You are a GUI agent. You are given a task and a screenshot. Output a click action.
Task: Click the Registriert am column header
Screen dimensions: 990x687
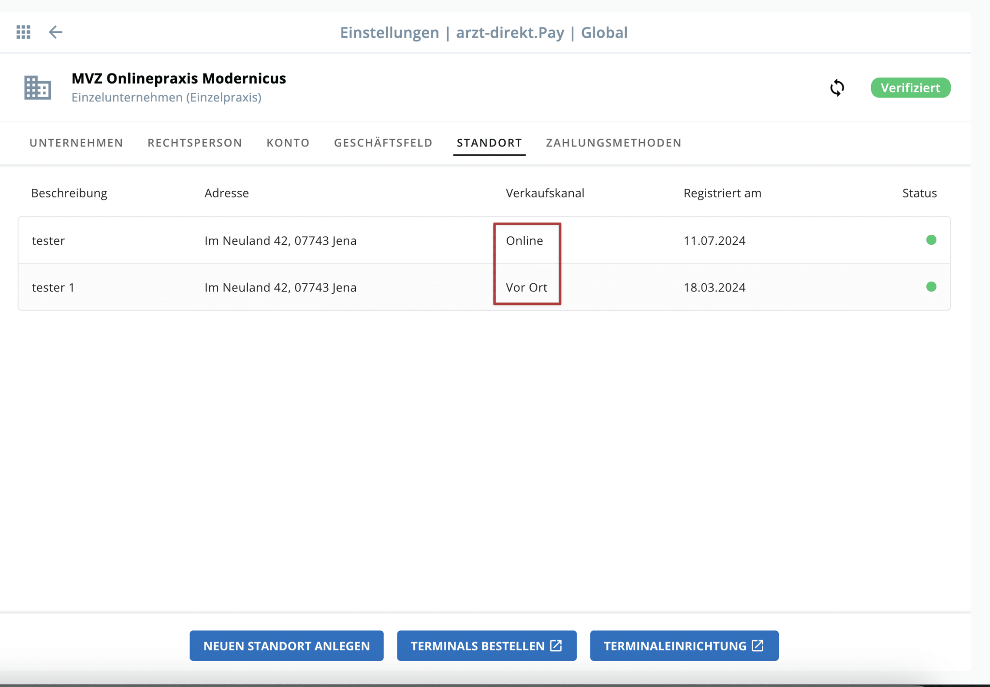pos(722,193)
